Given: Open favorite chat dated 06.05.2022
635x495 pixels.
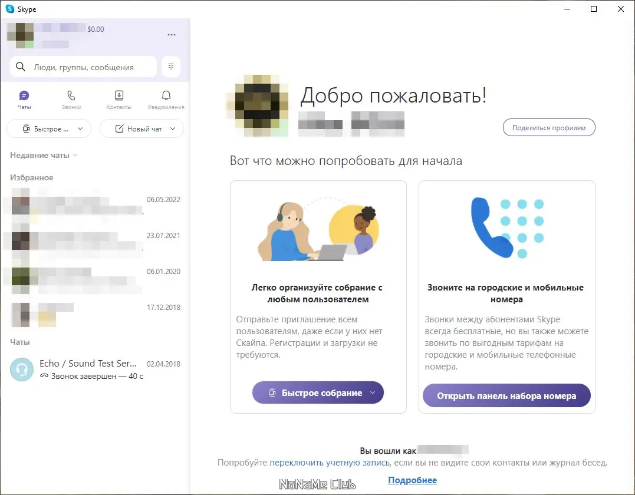Looking at the screenshot, I should tap(93, 205).
